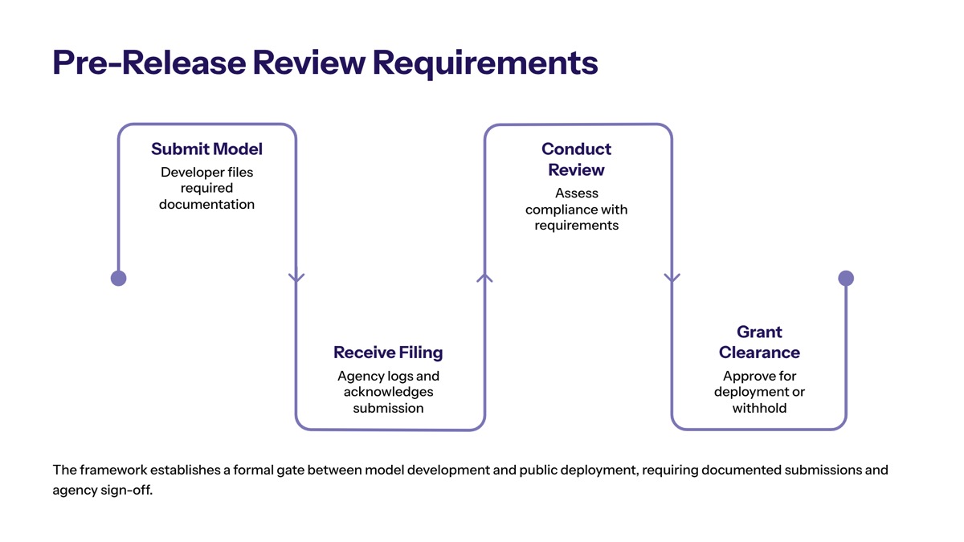Select the 'Conduct Review' step heading
Screen dimensions: 964x542
(x=576, y=159)
